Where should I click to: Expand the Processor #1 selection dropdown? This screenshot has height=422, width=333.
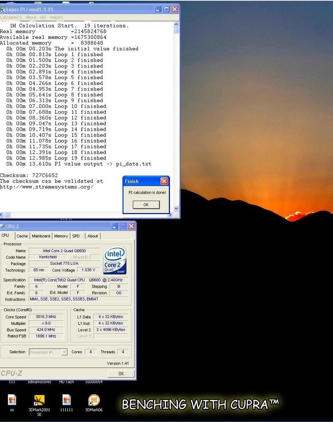[64, 352]
